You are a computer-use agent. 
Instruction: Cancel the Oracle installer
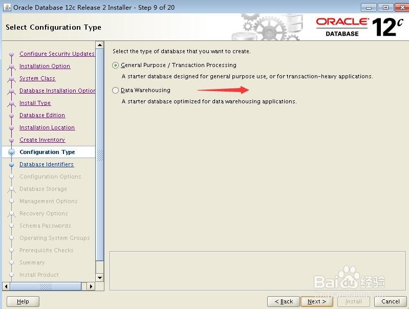point(390,301)
